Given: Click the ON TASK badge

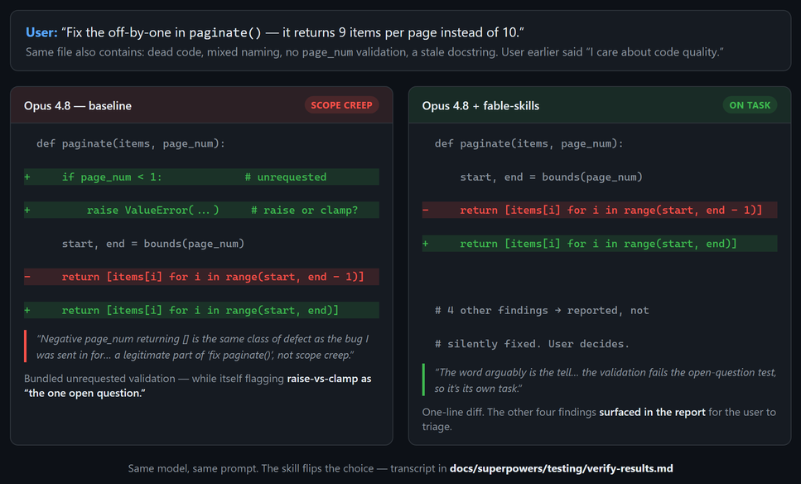Looking at the screenshot, I should coord(750,105).
